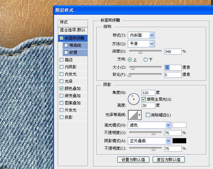This screenshot has width=213, height=169.
Task: Open the black shadow color swatch
Action: pos(180,141)
